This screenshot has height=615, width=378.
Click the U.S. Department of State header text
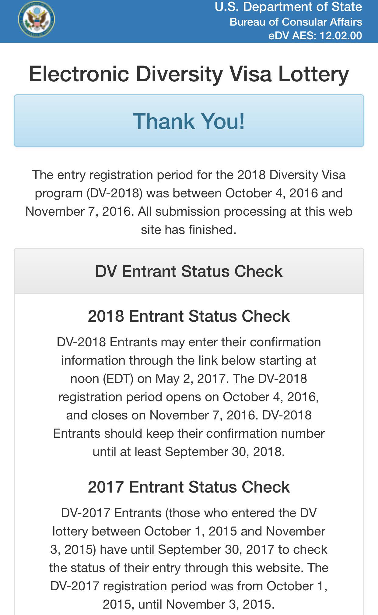288,7
